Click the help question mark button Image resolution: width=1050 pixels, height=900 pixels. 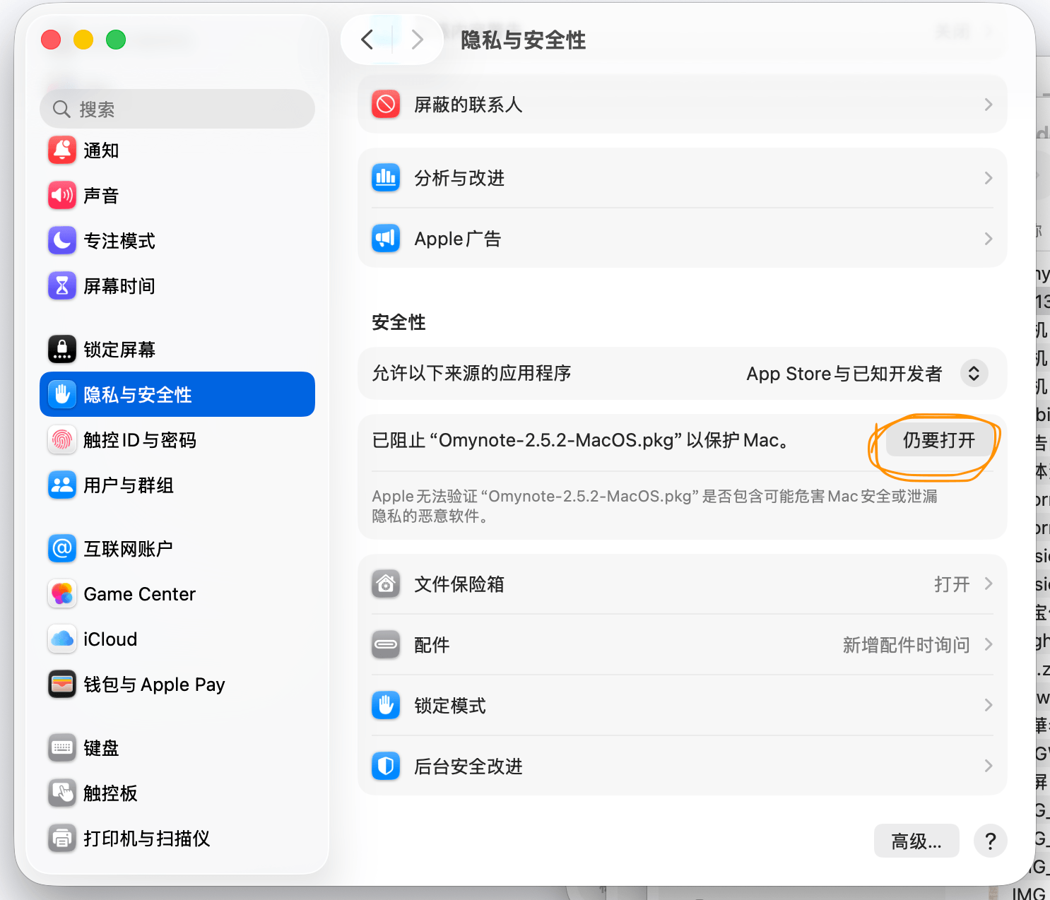tap(991, 841)
